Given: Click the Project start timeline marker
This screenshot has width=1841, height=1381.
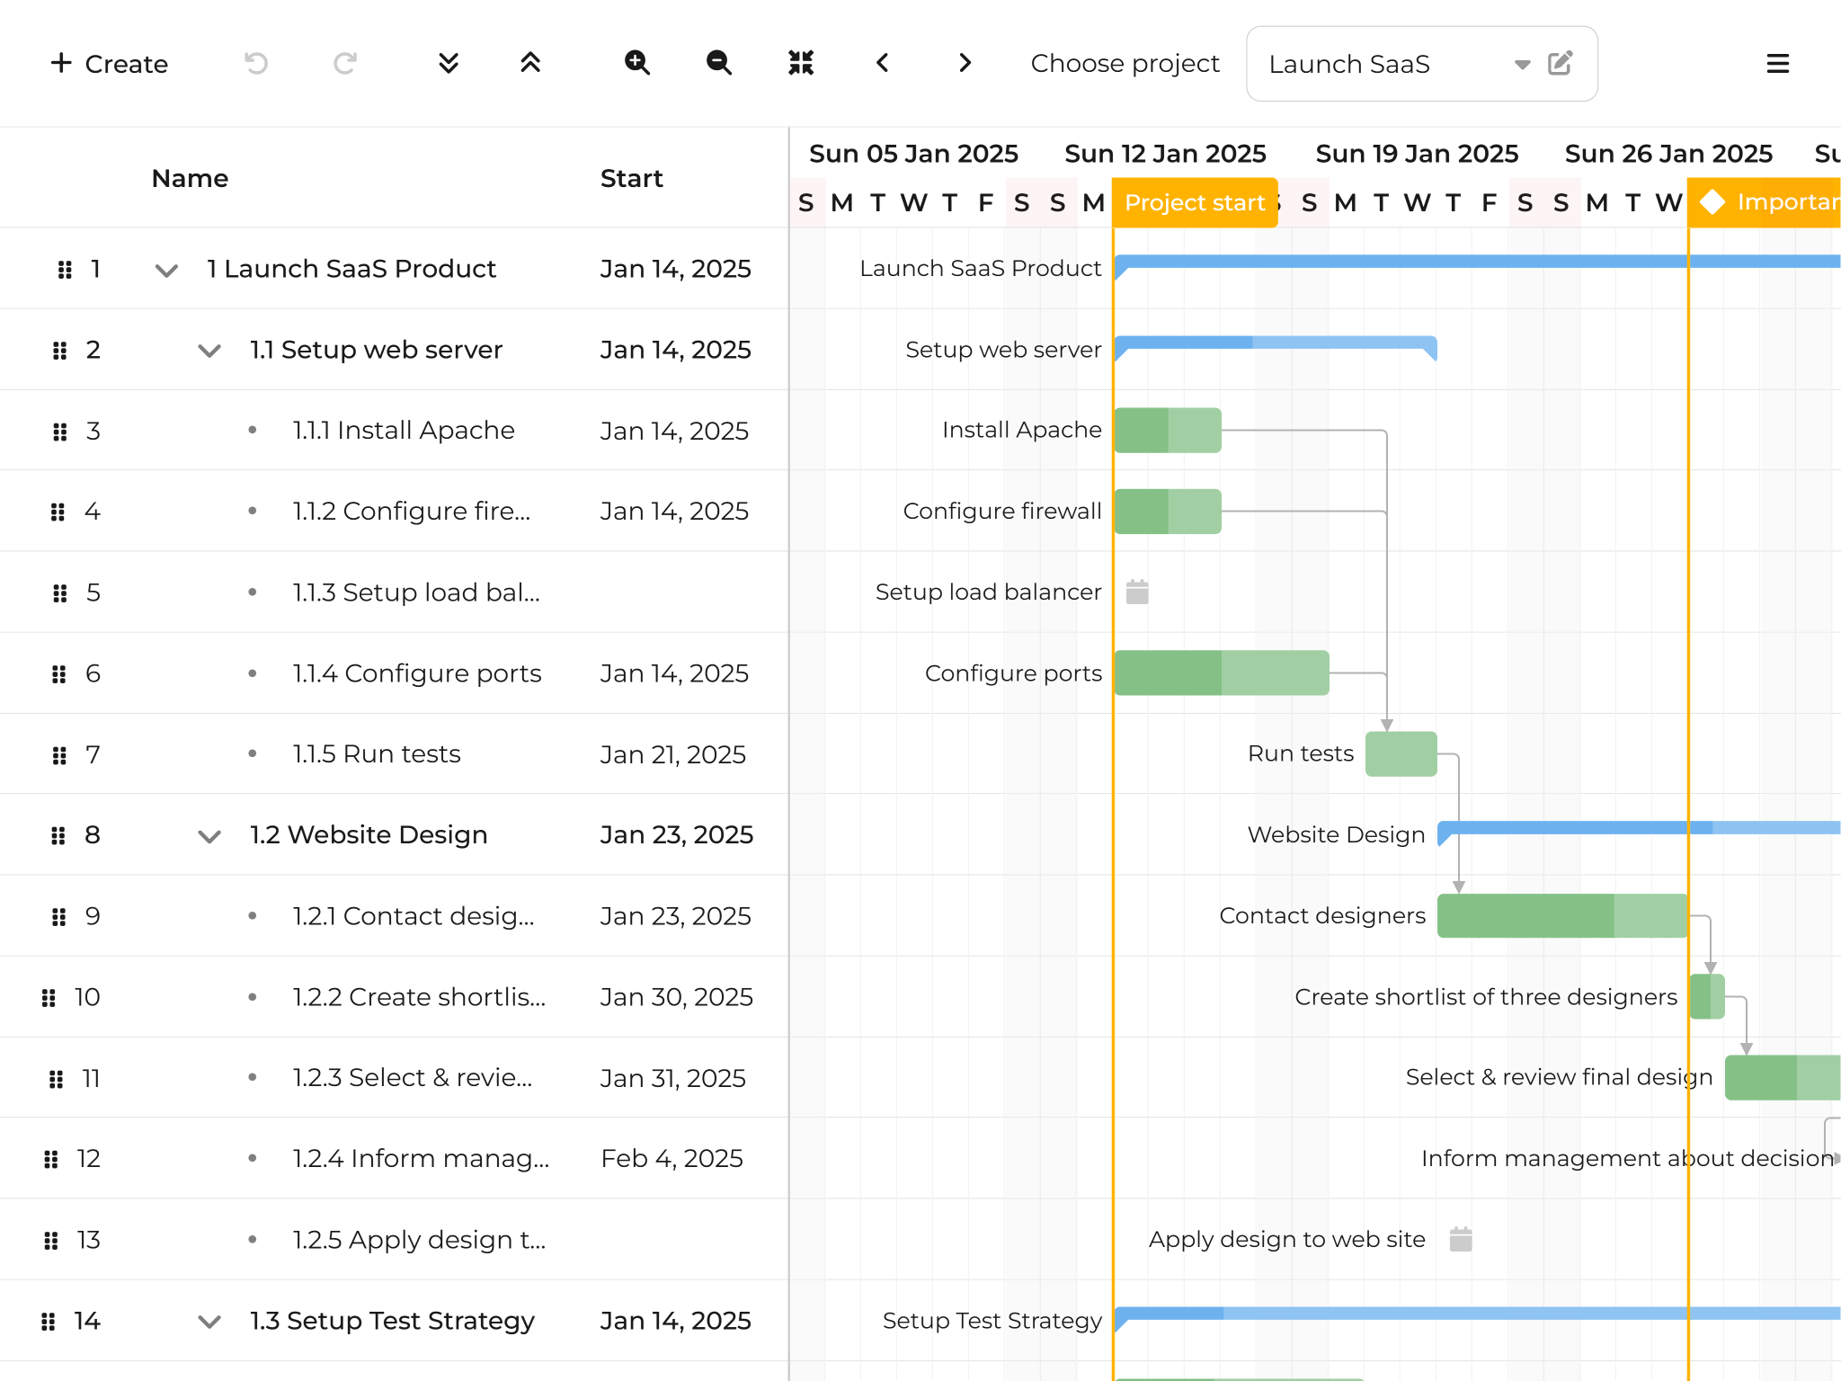Looking at the screenshot, I should [x=1195, y=203].
